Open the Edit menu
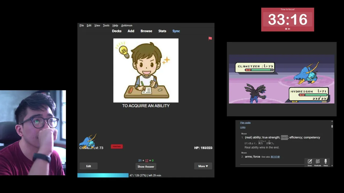This screenshot has width=344, height=193. [89, 25]
